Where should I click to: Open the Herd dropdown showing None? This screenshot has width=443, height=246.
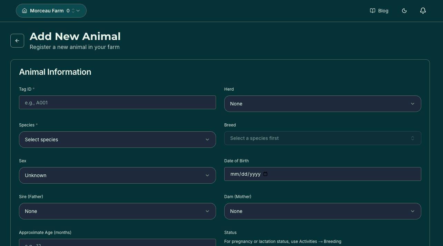point(323,103)
